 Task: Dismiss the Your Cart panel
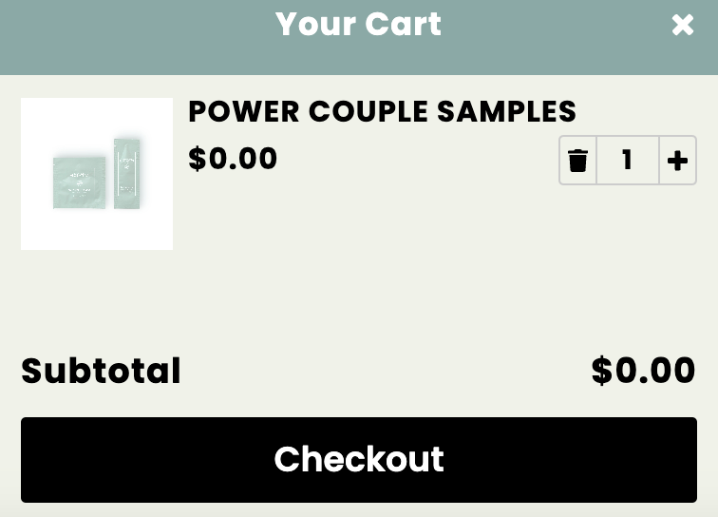[x=683, y=25]
